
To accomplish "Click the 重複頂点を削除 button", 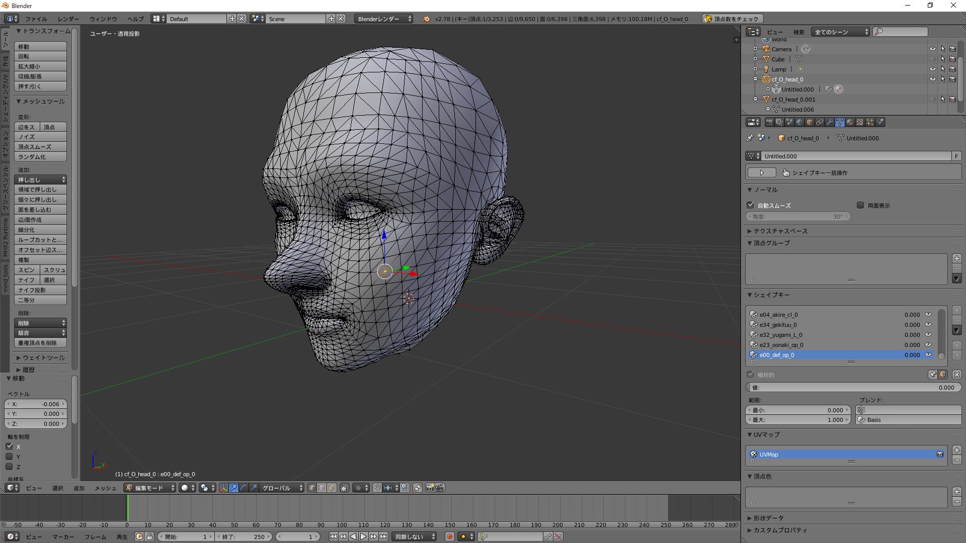I will pos(40,343).
